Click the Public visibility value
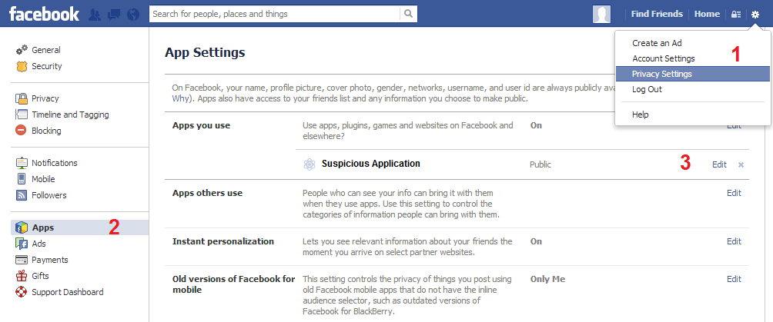The image size is (773, 322). click(540, 164)
